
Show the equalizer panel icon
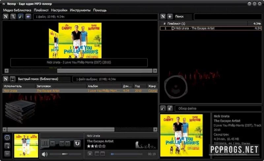7,153
